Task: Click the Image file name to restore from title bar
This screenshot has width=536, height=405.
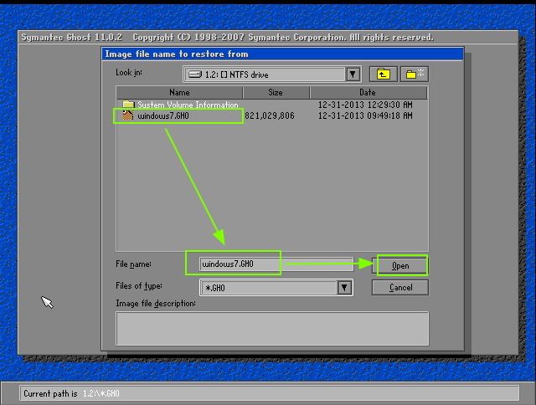Action: [x=282, y=54]
